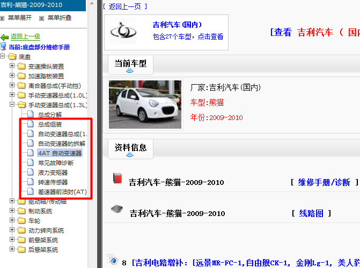This screenshot has height=268, width=360.
Task: Click the 底盘 folder icon
Action: coord(12,56)
